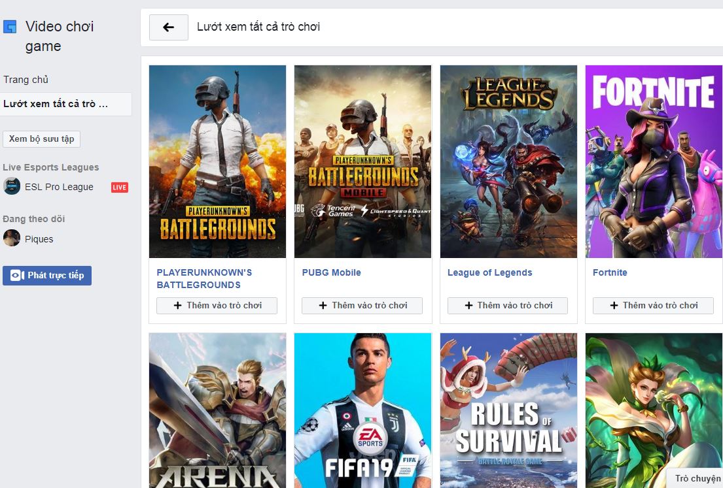Image resolution: width=723 pixels, height=488 pixels.
Task: Add PLAYERUNKNOWN'S BATTLEGROUNDS via Thêm vào trò chơi
Action: pyautogui.click(x=217, y=306)
